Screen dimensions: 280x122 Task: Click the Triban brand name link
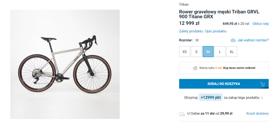click(184, 4)
